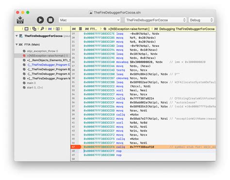The width and height of the screenshot is (230, 180).
Task: Click the F11... thread jump bar item
Action: tap(91, 29)
